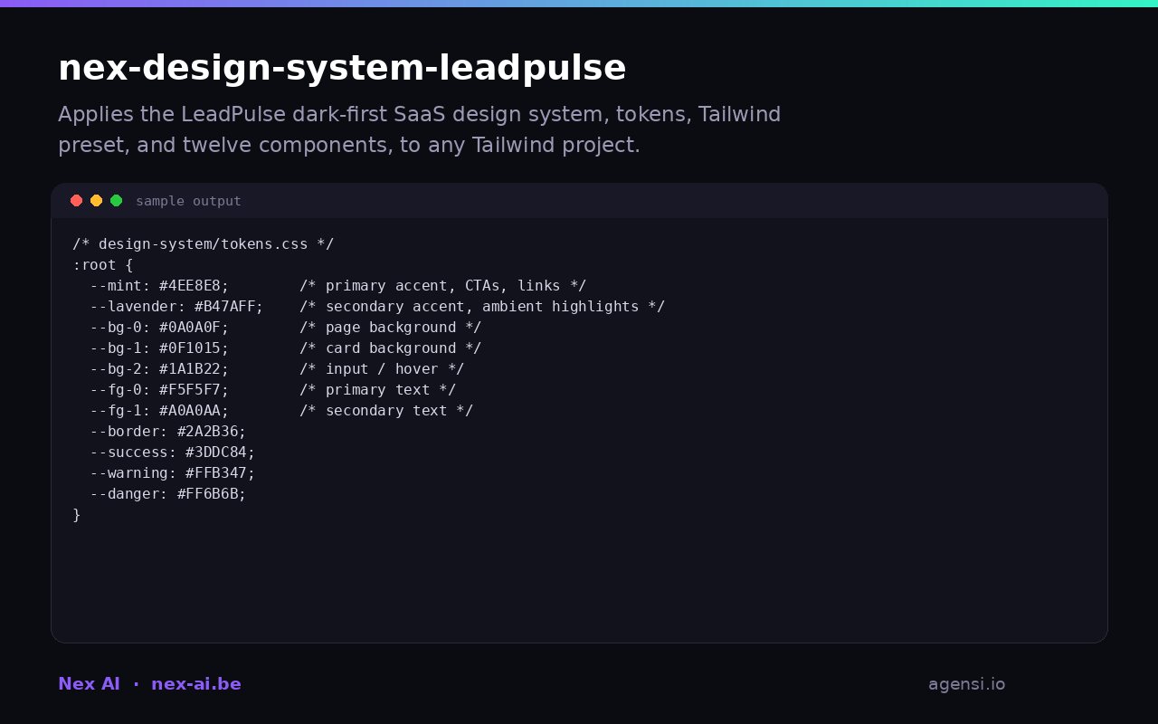
Task: Click the "input / hover" comment
Action: [x=382, y=369]
